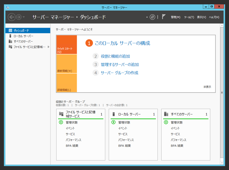Click all servers tile header icon

pos(166,114)
